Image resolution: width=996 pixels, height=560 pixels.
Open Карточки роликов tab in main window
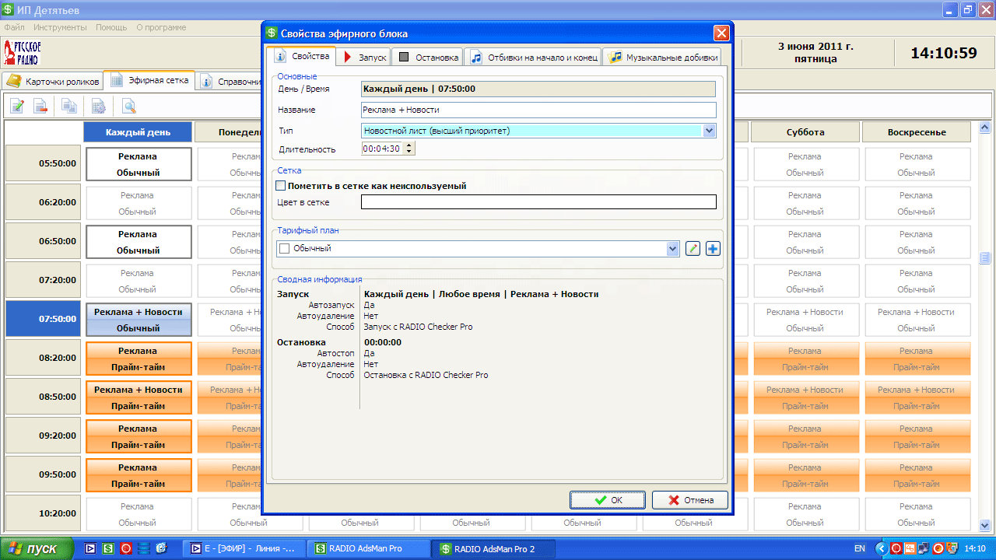53,81
